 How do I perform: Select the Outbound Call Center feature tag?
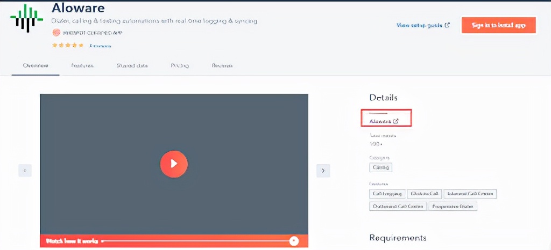pos(398,206)
